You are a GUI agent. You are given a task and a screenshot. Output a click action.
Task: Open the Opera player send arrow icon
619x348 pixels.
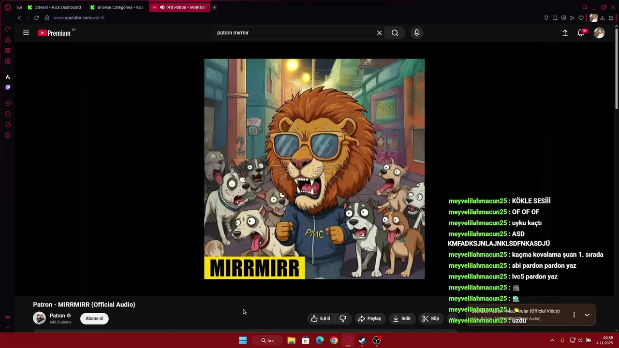(572, 18)
